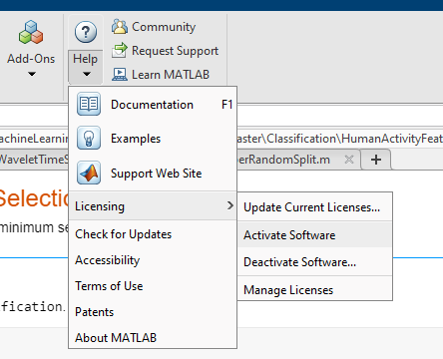Click the Learn MATLAB monitor icon
This screenshot has height=359, width=443.
pyautogui.click(x=120, y=75)
